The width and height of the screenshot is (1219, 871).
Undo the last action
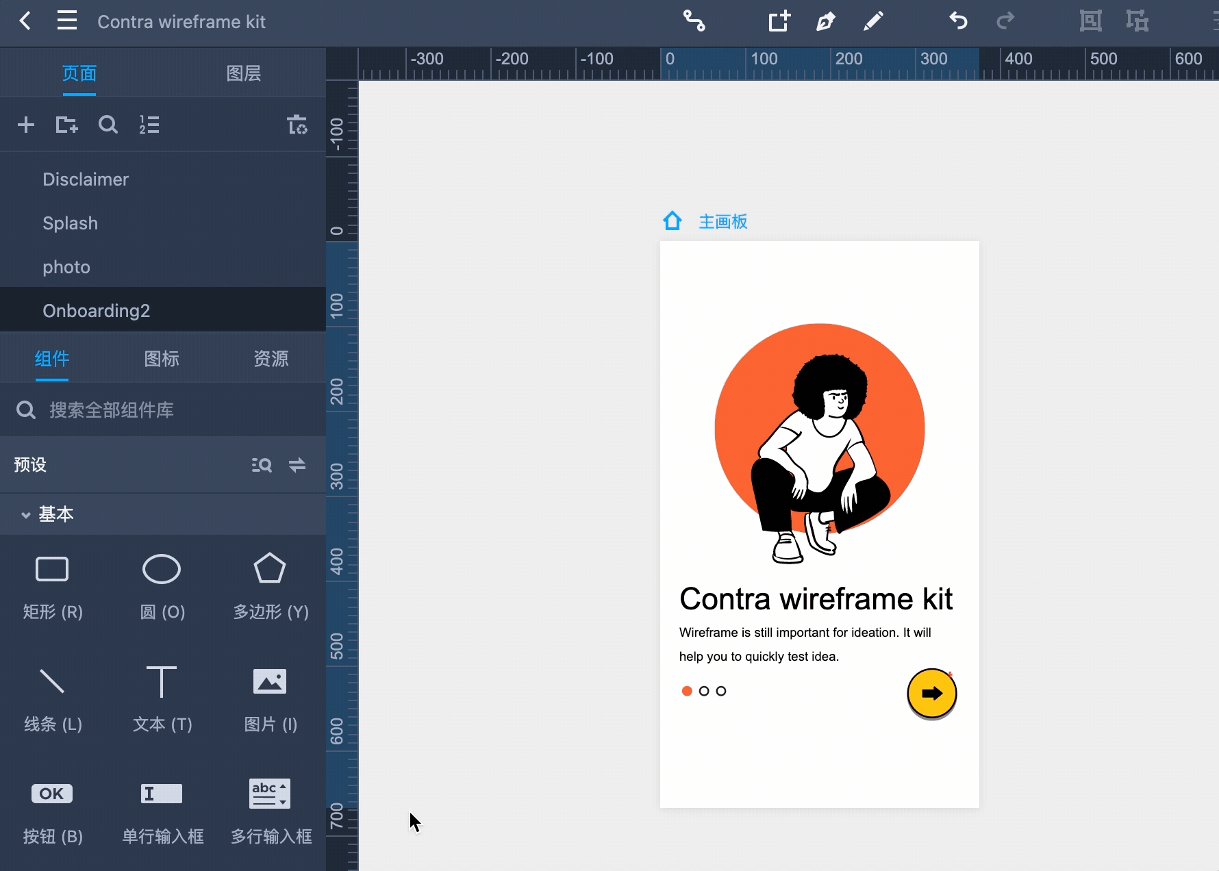pos(958,21)
